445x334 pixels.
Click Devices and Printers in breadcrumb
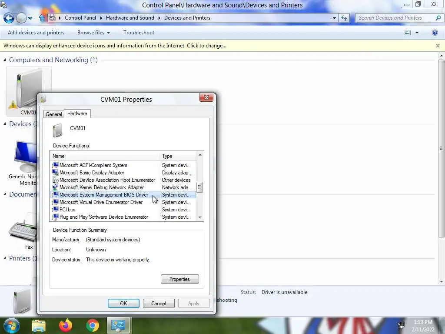pyautogui.click(x=187, y=18)
